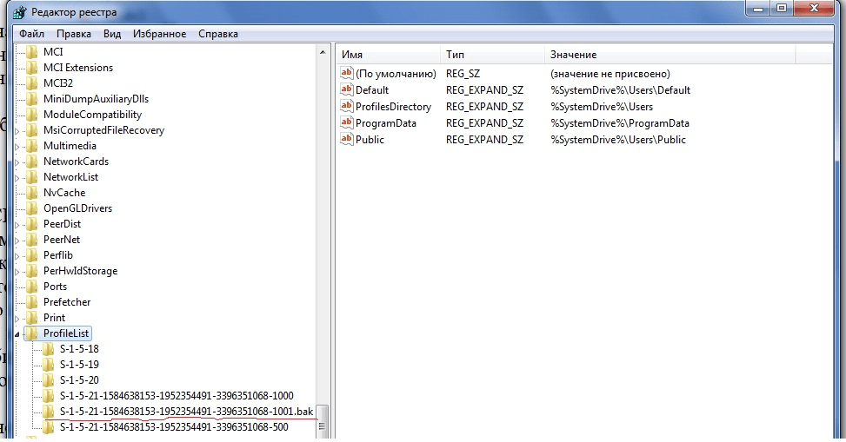
Task: Click the ProfilesDirectory string value icon
Action: (347, 106)
